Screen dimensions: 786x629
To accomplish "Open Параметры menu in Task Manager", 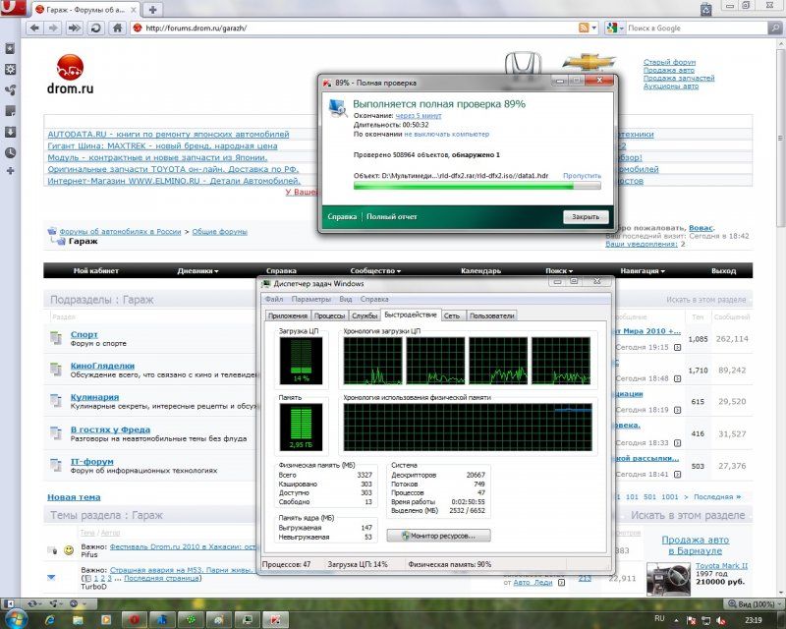I will click(310, 299).
